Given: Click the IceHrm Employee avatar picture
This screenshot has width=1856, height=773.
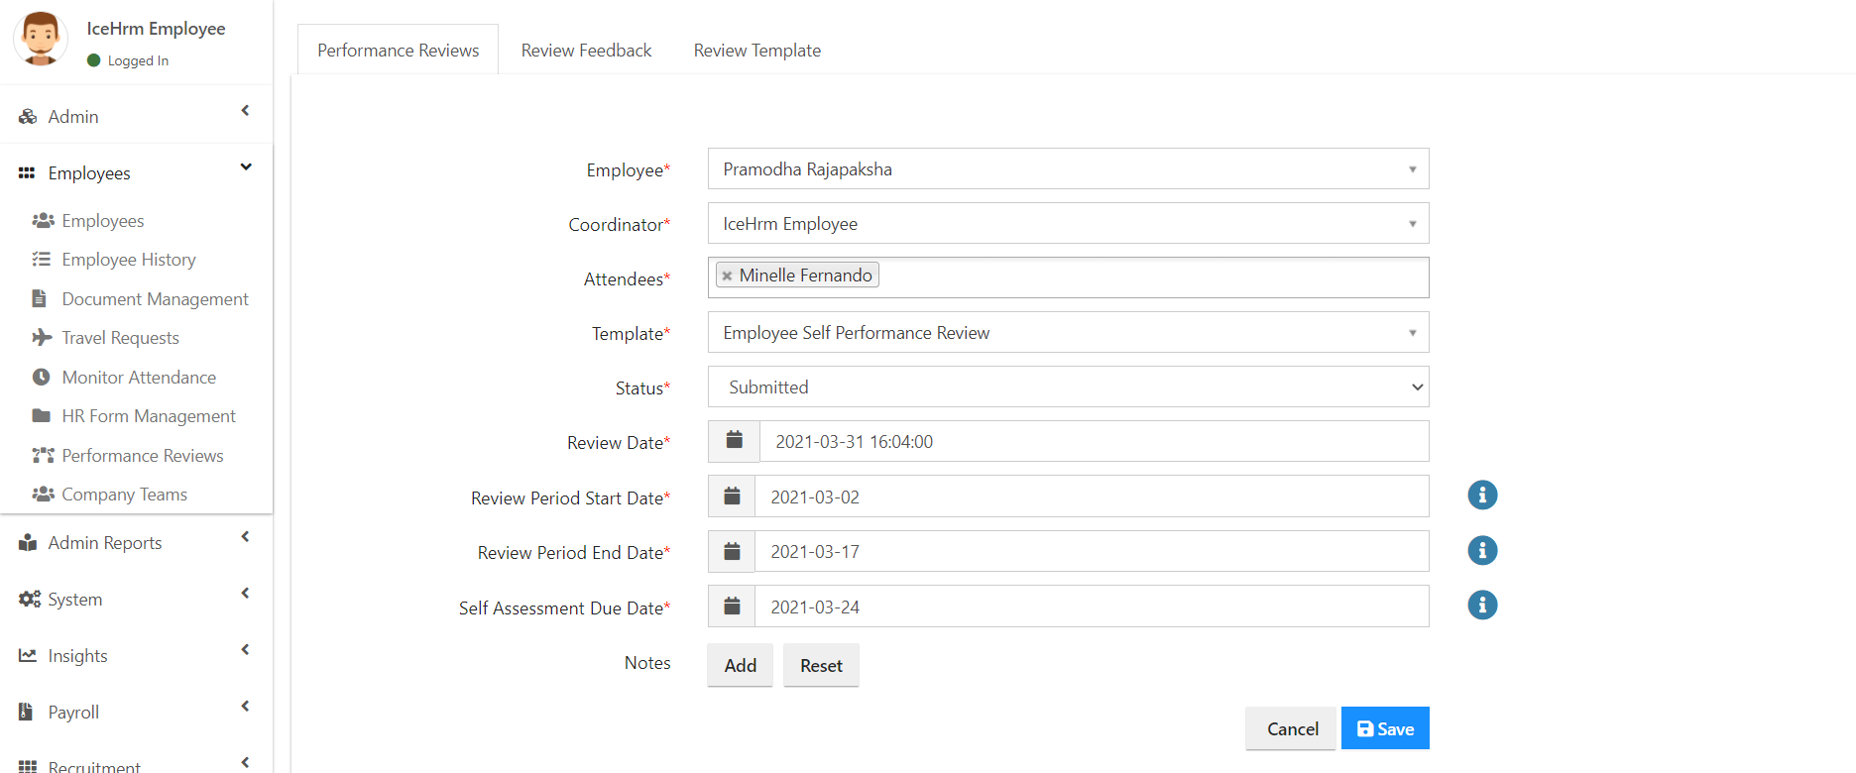Looking at the screenshot, I should (41, 38).
